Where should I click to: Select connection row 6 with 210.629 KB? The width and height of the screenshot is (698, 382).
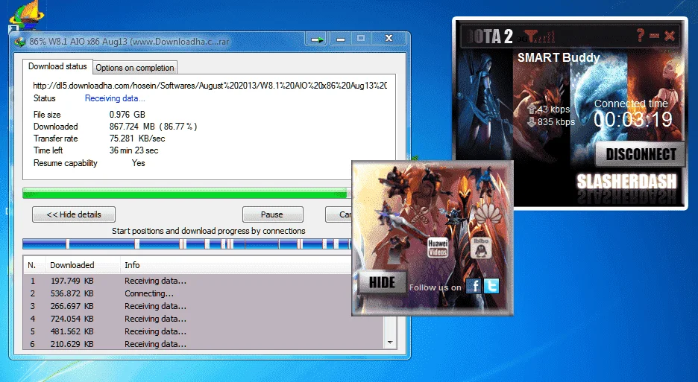tap(204, 344)
